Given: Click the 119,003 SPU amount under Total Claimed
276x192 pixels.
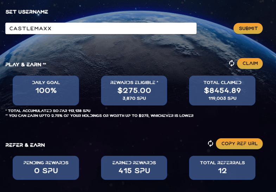Looking at the screenshot, I should point(223,98).
